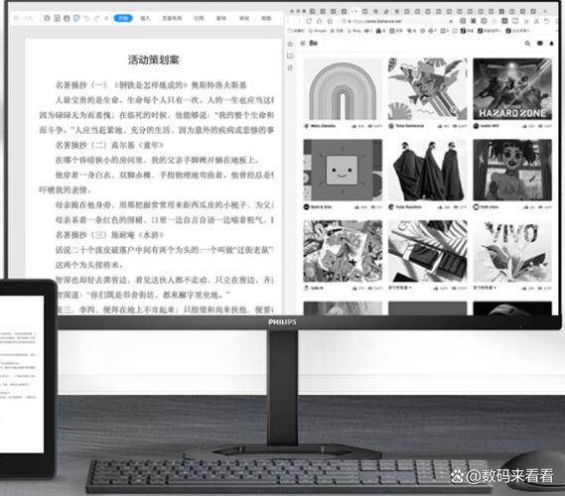Screen dimensions: 565x496
Task: Reload the Behance page in the browser
Action: click(x=309, y=21)
